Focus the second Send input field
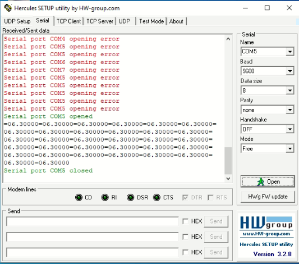 pos(93,237)
